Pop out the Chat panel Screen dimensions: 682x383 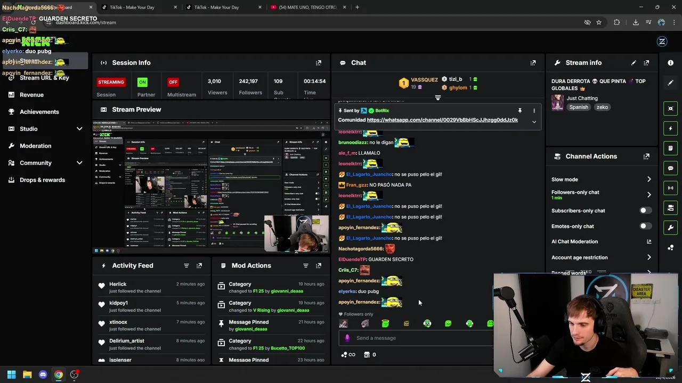[533, 63]
